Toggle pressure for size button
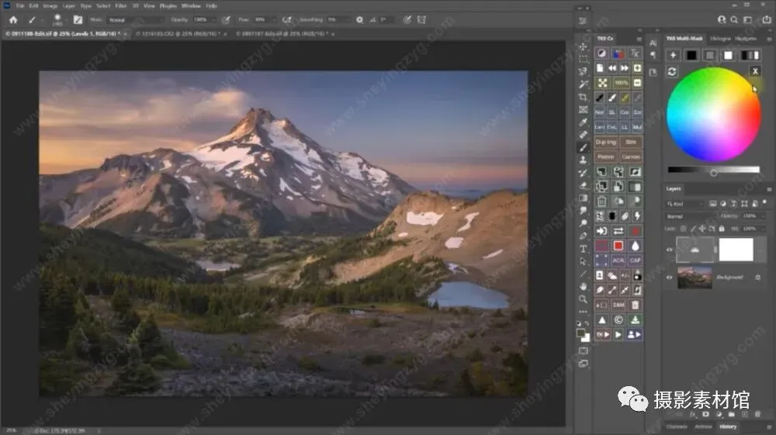The width and height of the screenshot is (776, 435). point(407,20)
